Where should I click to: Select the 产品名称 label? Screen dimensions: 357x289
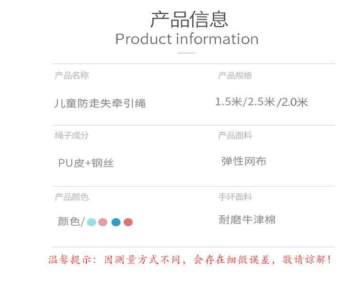pos(71,75)
